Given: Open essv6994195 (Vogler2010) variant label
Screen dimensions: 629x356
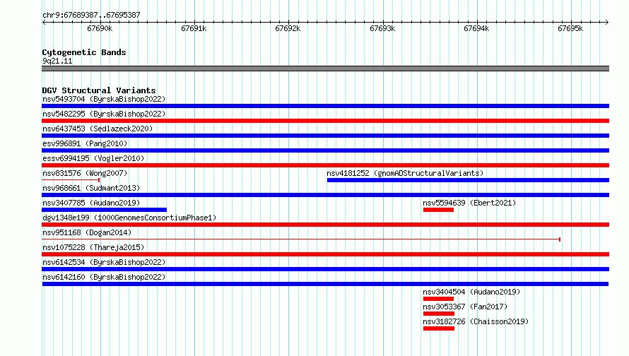Looking at the screenshot, I should (x=93, y=158).
